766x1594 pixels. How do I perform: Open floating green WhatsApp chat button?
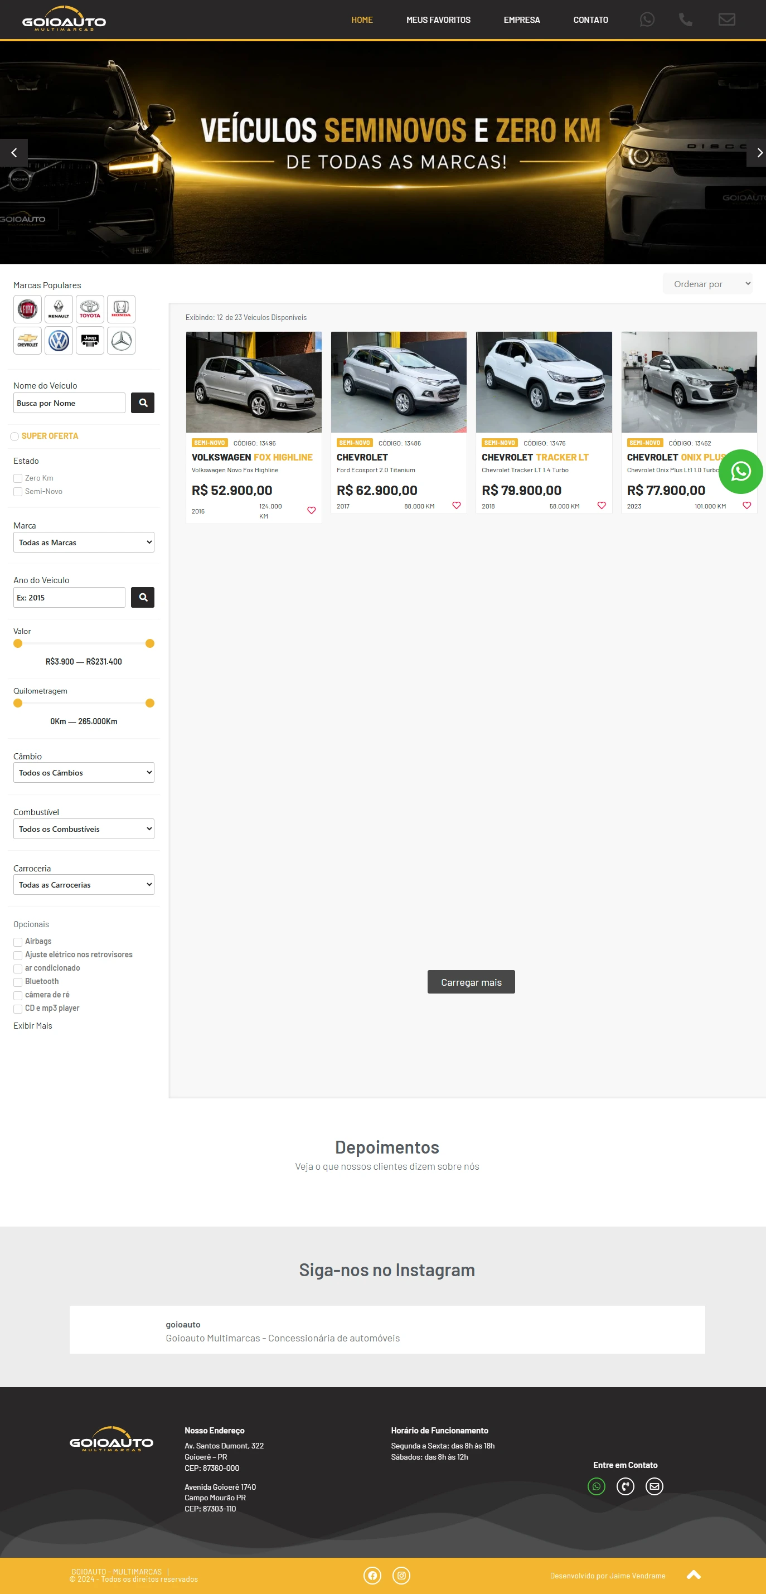(740, 472)
